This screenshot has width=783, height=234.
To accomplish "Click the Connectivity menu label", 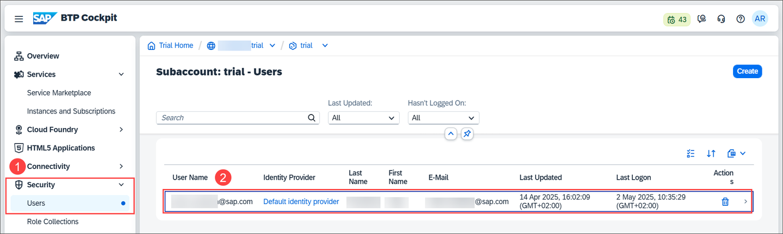I will point(48,166).
